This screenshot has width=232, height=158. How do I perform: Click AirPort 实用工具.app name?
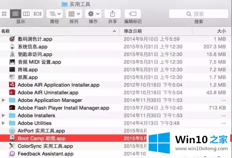pyautogui.click(x=41, y=131)
